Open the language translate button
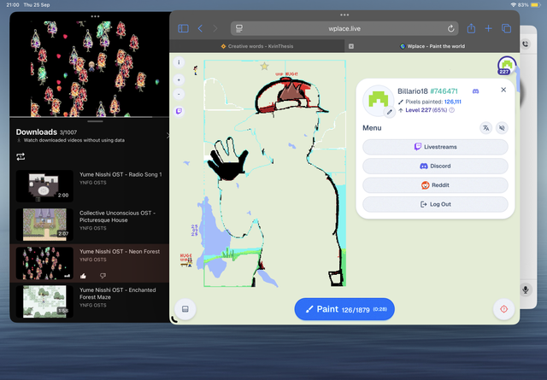547x380 pixels. tap(486, 128)
